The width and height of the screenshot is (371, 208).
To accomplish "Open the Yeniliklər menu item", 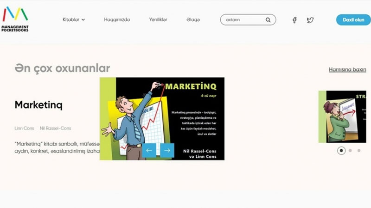I will [x=158, y=19].
